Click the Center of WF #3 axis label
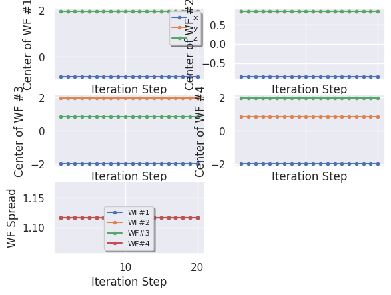 [x=19, y=132]
